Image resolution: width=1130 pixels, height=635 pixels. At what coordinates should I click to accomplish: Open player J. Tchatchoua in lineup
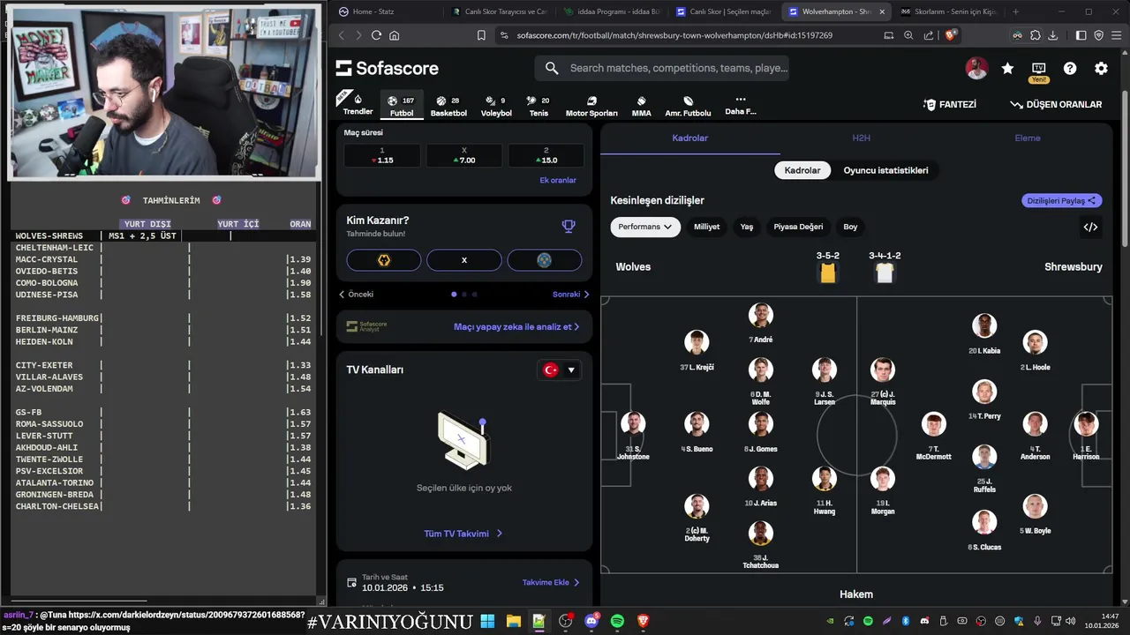point(760,545)
